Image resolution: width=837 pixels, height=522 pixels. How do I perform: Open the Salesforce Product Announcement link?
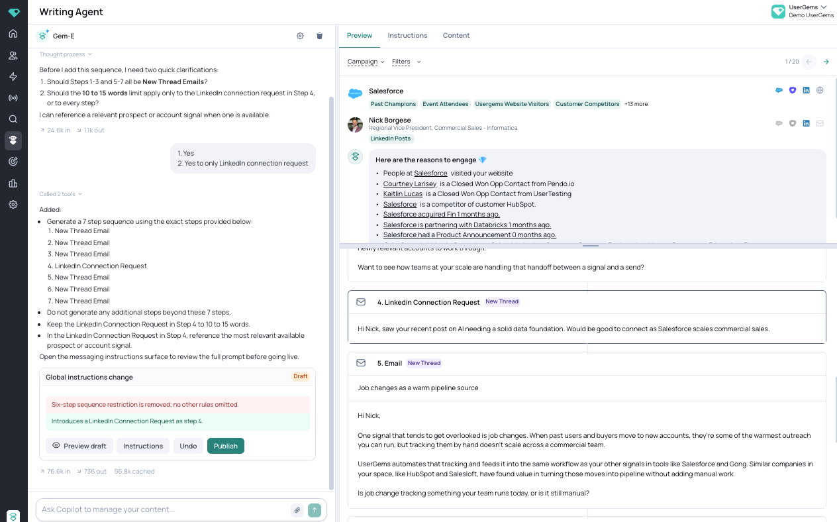470,235
